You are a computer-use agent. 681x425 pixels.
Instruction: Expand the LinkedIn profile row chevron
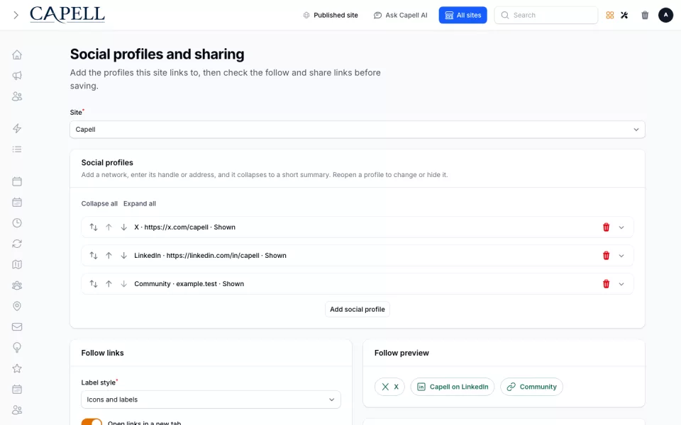tap(621, 256)
